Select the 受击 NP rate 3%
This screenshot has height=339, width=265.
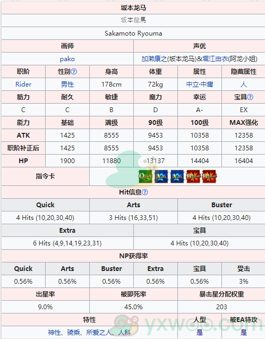click(244, 282)
